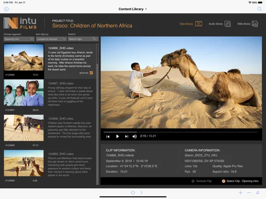Open the Stills library image icon
The width and height of the screenshot is (266, 199).
point(255,24)
